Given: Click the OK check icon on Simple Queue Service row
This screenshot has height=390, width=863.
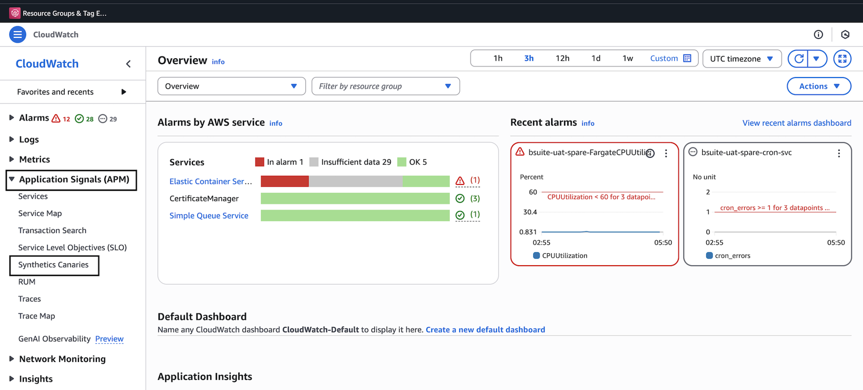Looking at the screenshot, I should (460, 215).
